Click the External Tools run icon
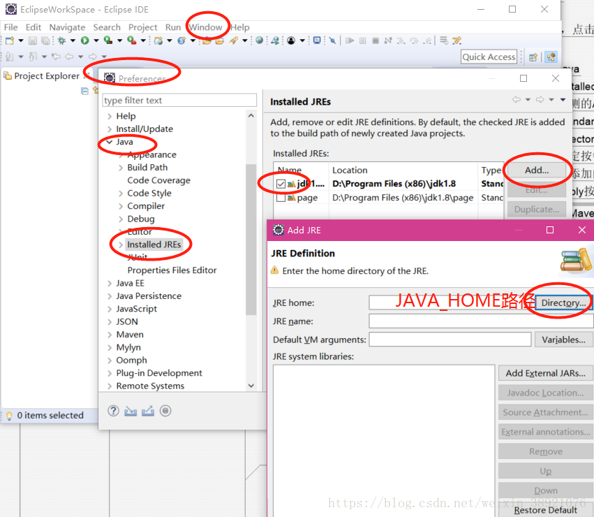The image size is (594, 517). (131, 41)
